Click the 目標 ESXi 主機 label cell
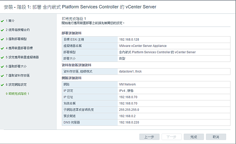 (90, 39)
